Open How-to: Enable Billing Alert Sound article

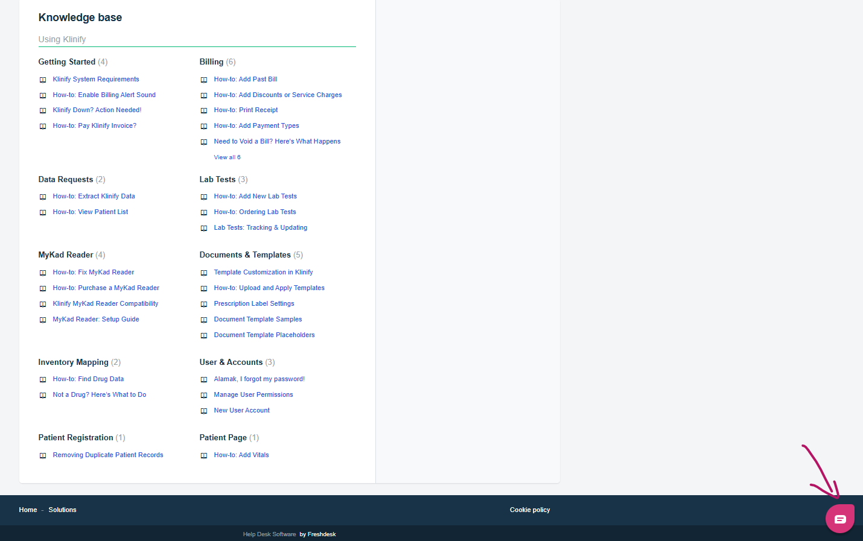104,95
